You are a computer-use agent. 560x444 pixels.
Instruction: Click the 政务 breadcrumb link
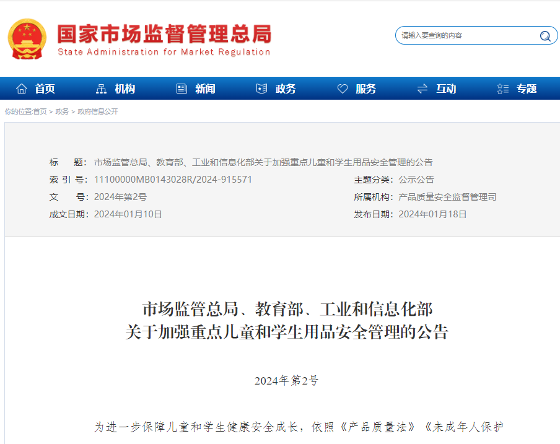click(x=62, y=111)
